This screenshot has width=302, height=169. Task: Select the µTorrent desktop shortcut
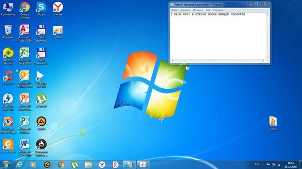41,101
